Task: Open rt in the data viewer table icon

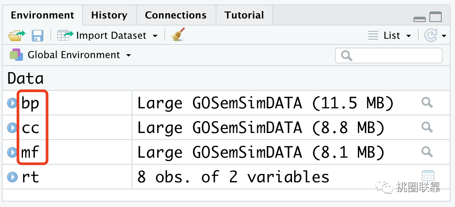Action: click(x=428, y=176)
